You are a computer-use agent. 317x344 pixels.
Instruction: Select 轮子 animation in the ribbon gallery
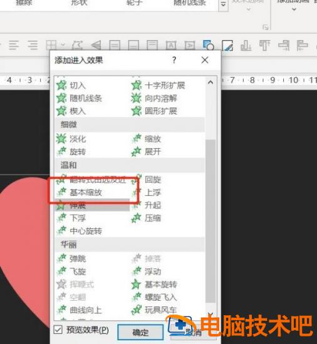tap(135, 3)
